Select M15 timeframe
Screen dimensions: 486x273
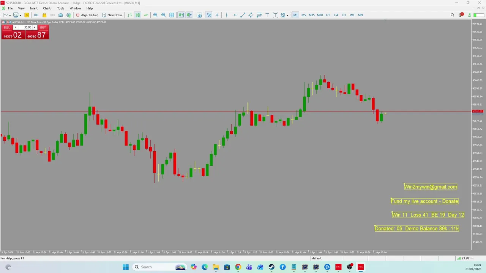(312, 15)
